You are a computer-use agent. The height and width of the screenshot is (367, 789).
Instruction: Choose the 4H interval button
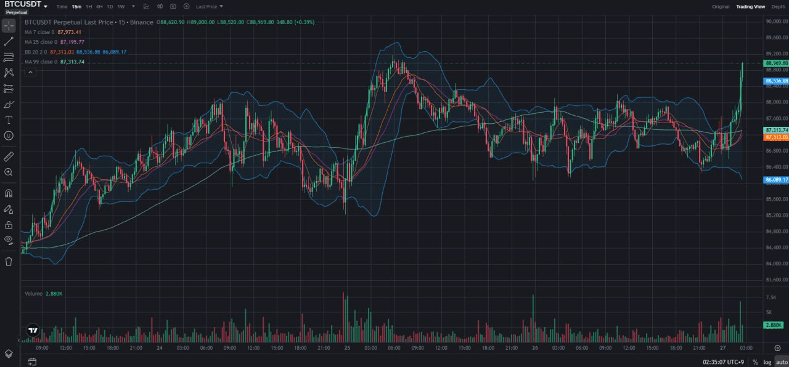[99, 6]
